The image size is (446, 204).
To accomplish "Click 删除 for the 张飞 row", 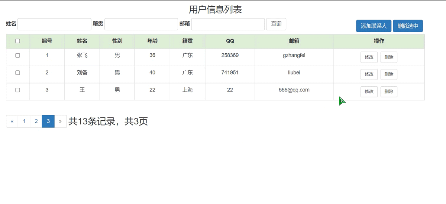I will click(x=389, y=57).
